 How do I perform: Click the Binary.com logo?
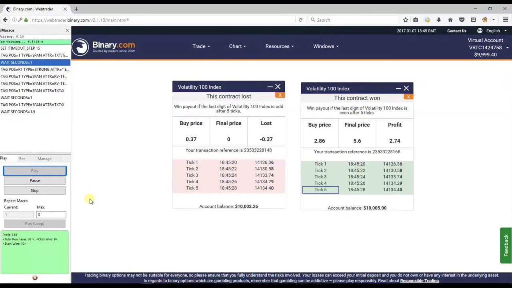pyautogui.click(x=104, y=47)
